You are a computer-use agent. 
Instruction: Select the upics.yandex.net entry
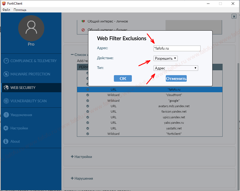pos(150,117)
